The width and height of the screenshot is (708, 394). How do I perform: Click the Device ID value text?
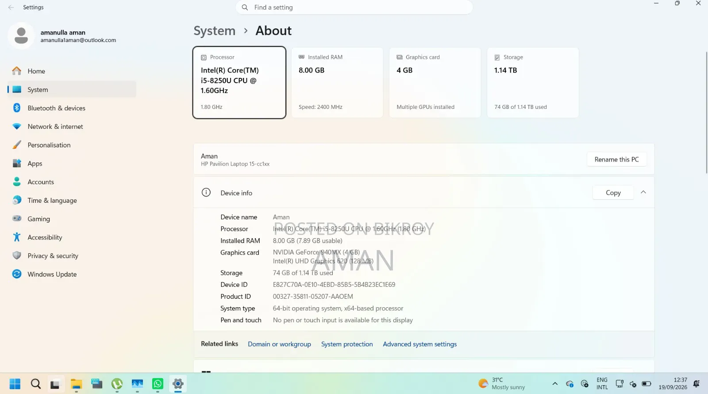click(x=334, y=285)
